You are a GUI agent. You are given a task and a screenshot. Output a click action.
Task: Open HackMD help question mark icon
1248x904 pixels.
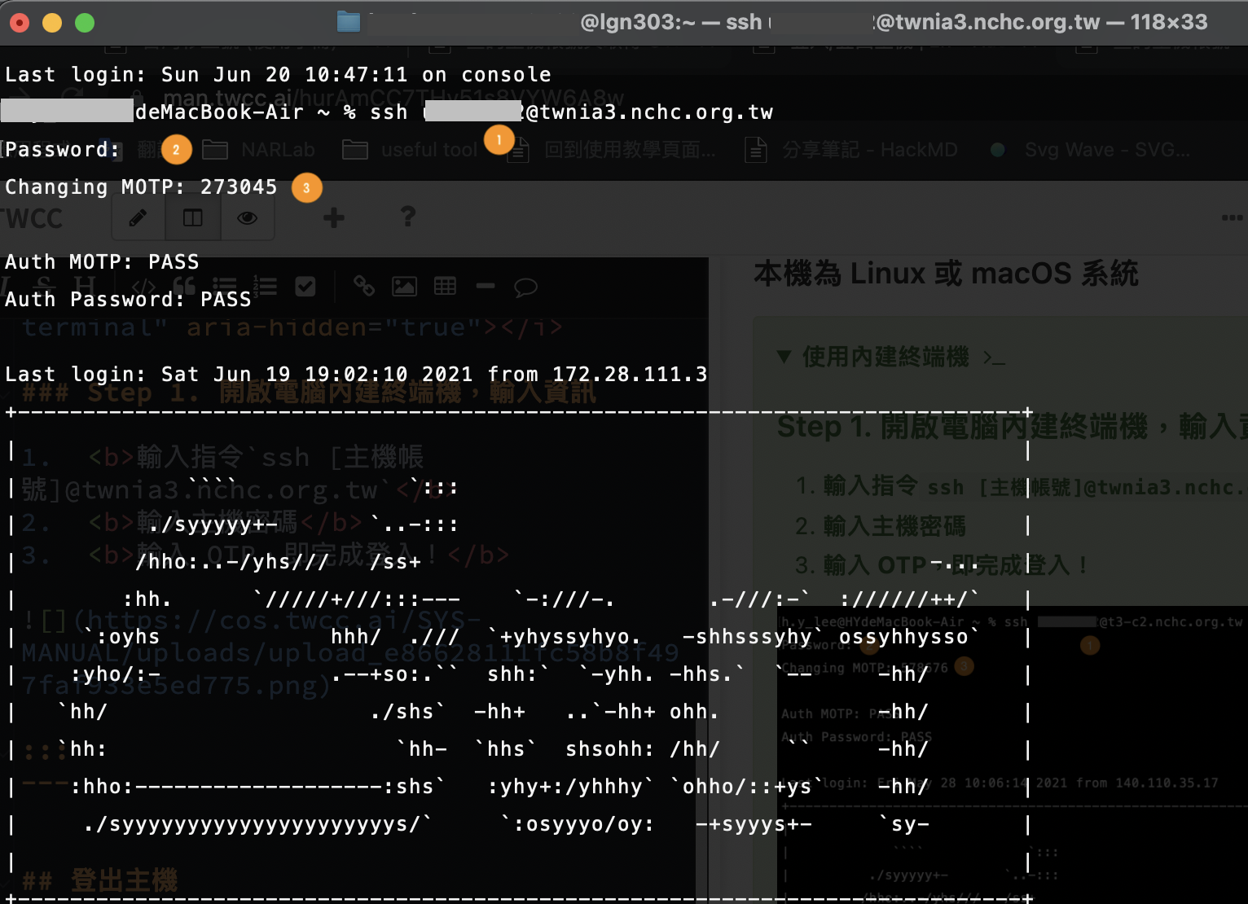coord(408,217)
